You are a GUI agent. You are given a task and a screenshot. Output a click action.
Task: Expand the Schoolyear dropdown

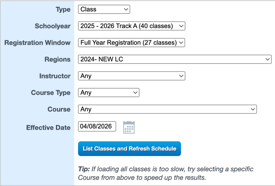tap(131, 26)
